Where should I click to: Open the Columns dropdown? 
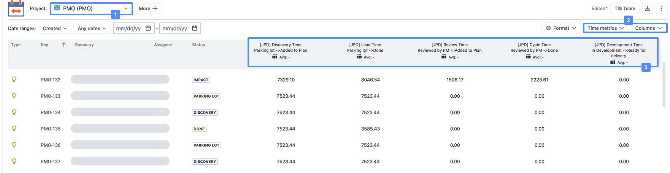point(648,28)
